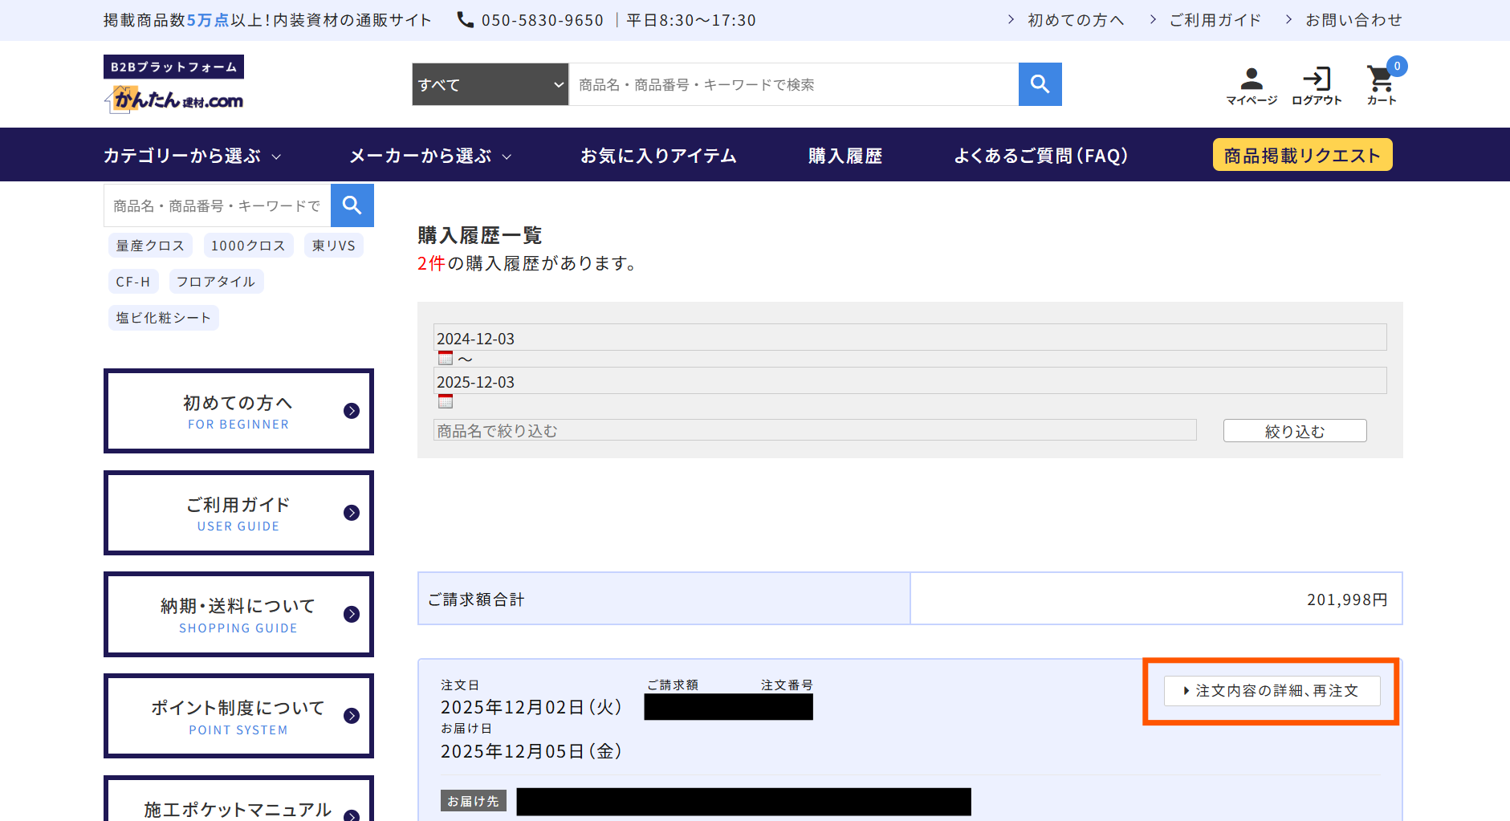Screen dimensions: 1510x821
Task: Click the ログアウト icon
Action: (x=1317, y=83)
